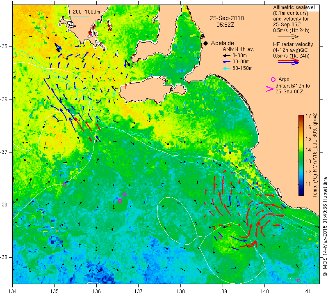Click the black 0-30m ANMN legend arrow
Viewport: 328px width, 296px height.
(226, 56)
